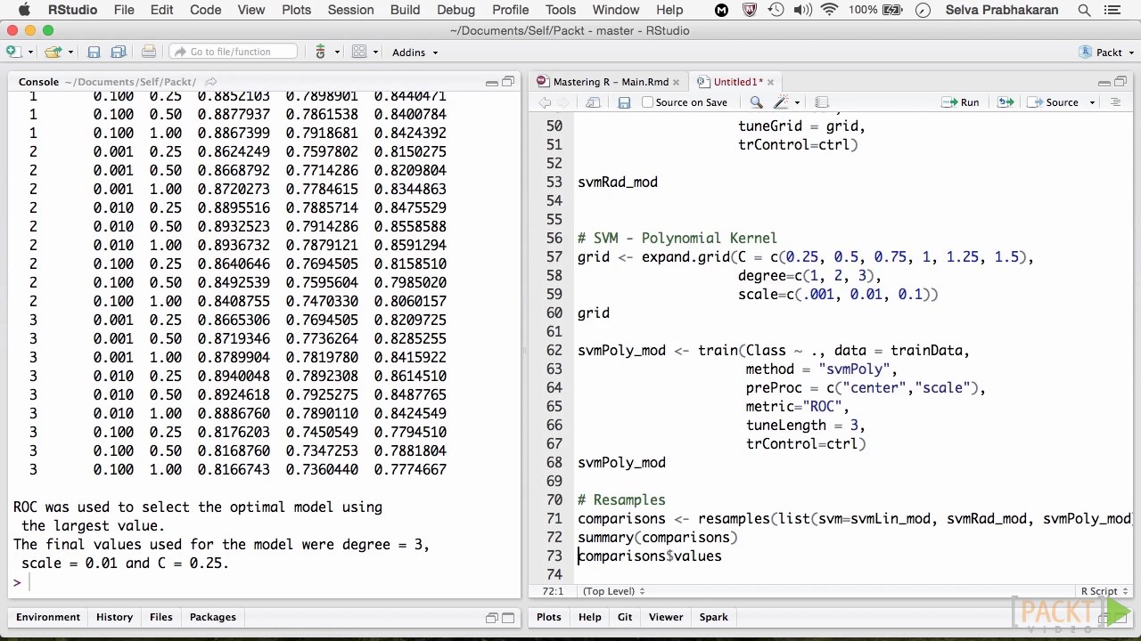Open the Packages tab

[x=213, y=617]
